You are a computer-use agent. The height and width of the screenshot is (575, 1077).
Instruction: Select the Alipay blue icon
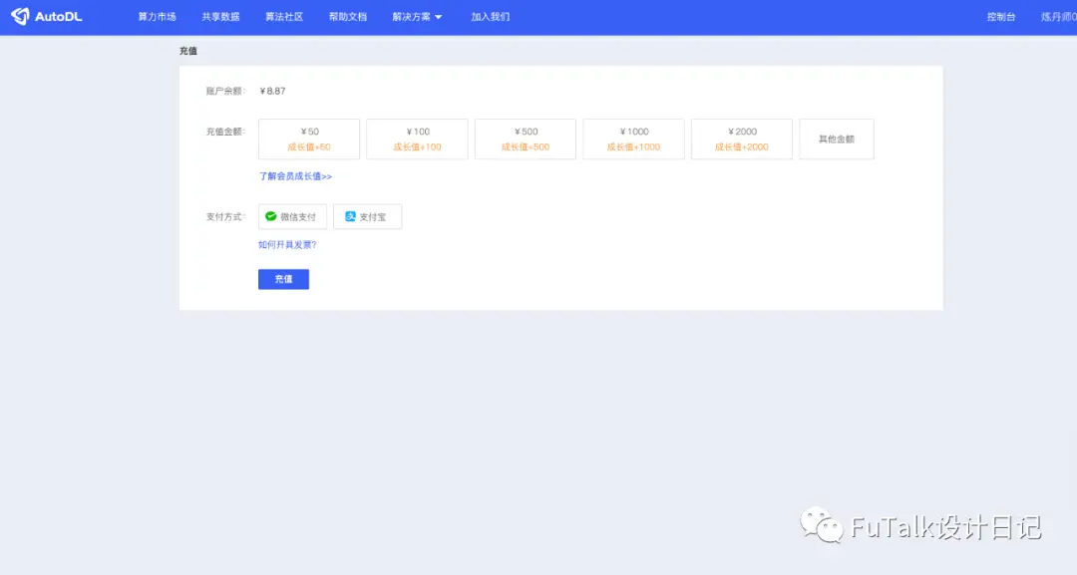350,216
